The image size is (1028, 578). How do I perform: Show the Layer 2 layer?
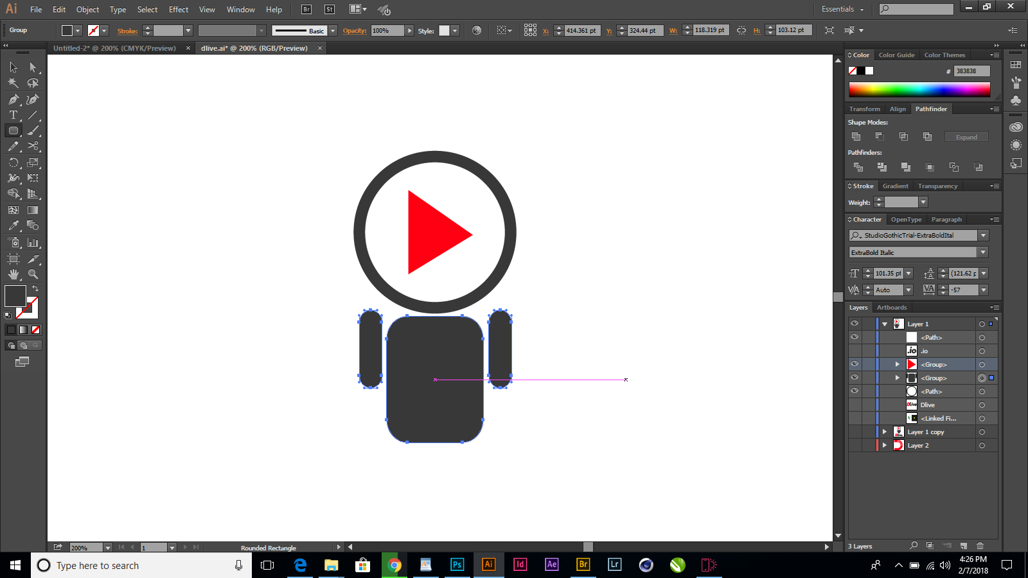[855, 445]
